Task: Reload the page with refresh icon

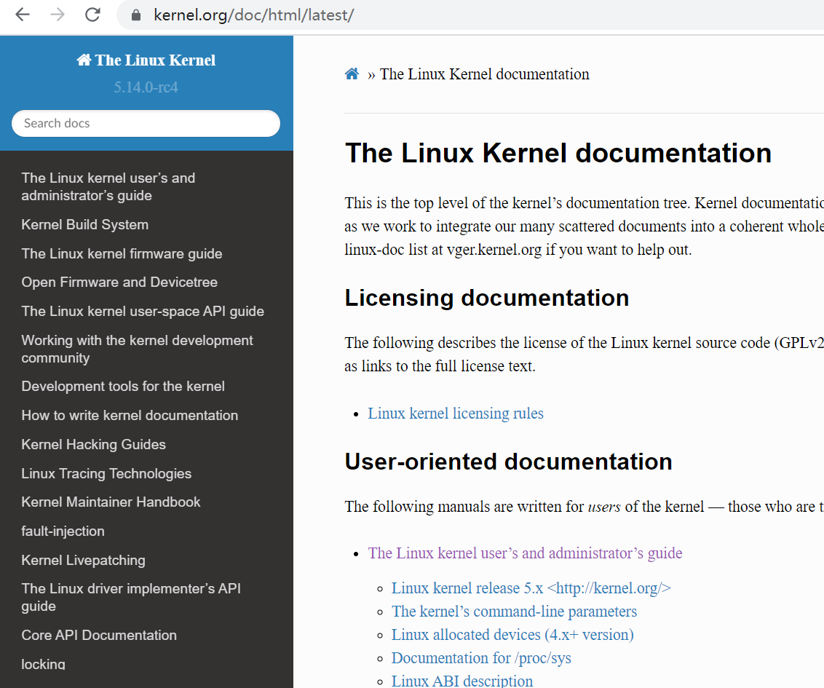Action: pyautogui.click(x=92, y=15)
